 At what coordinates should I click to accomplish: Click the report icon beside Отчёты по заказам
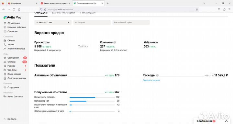(5, 78)
